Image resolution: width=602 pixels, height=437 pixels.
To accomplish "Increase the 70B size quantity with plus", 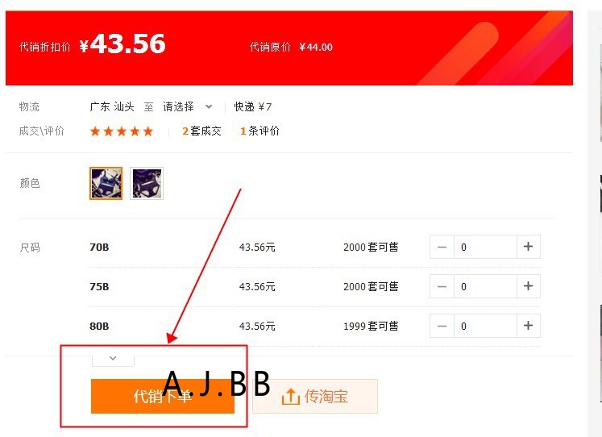I will pyautogui.click(x=529, y=247).
